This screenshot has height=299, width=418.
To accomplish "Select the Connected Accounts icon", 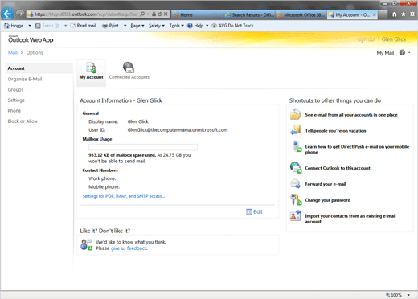I will click(129, 71).
